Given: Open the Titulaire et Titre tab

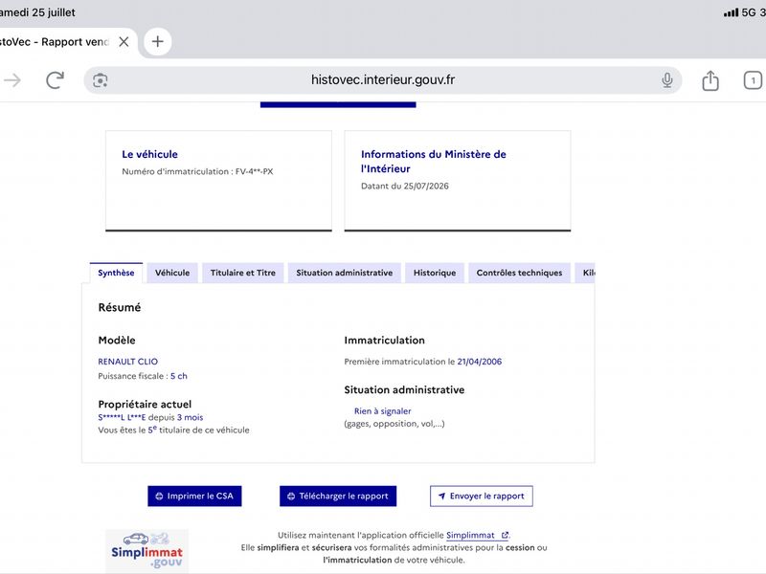Looking at the screenshot, I should pos(243,273).
